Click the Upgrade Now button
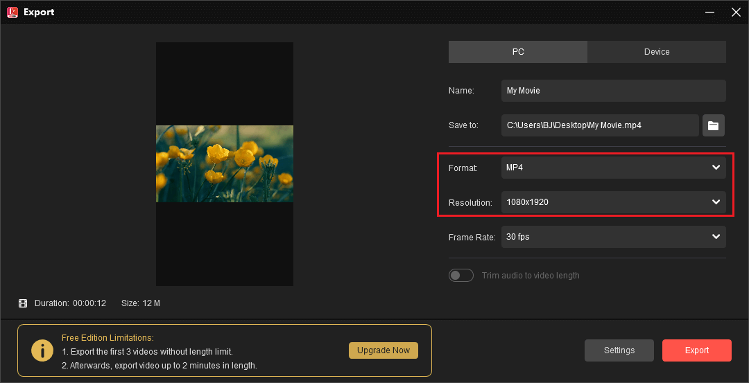Viewport: 749px width, 383px height. (384, 350)
